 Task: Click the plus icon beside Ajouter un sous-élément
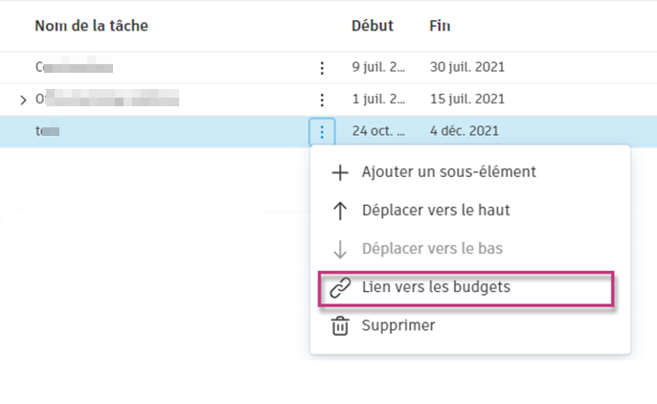[339, 173]
